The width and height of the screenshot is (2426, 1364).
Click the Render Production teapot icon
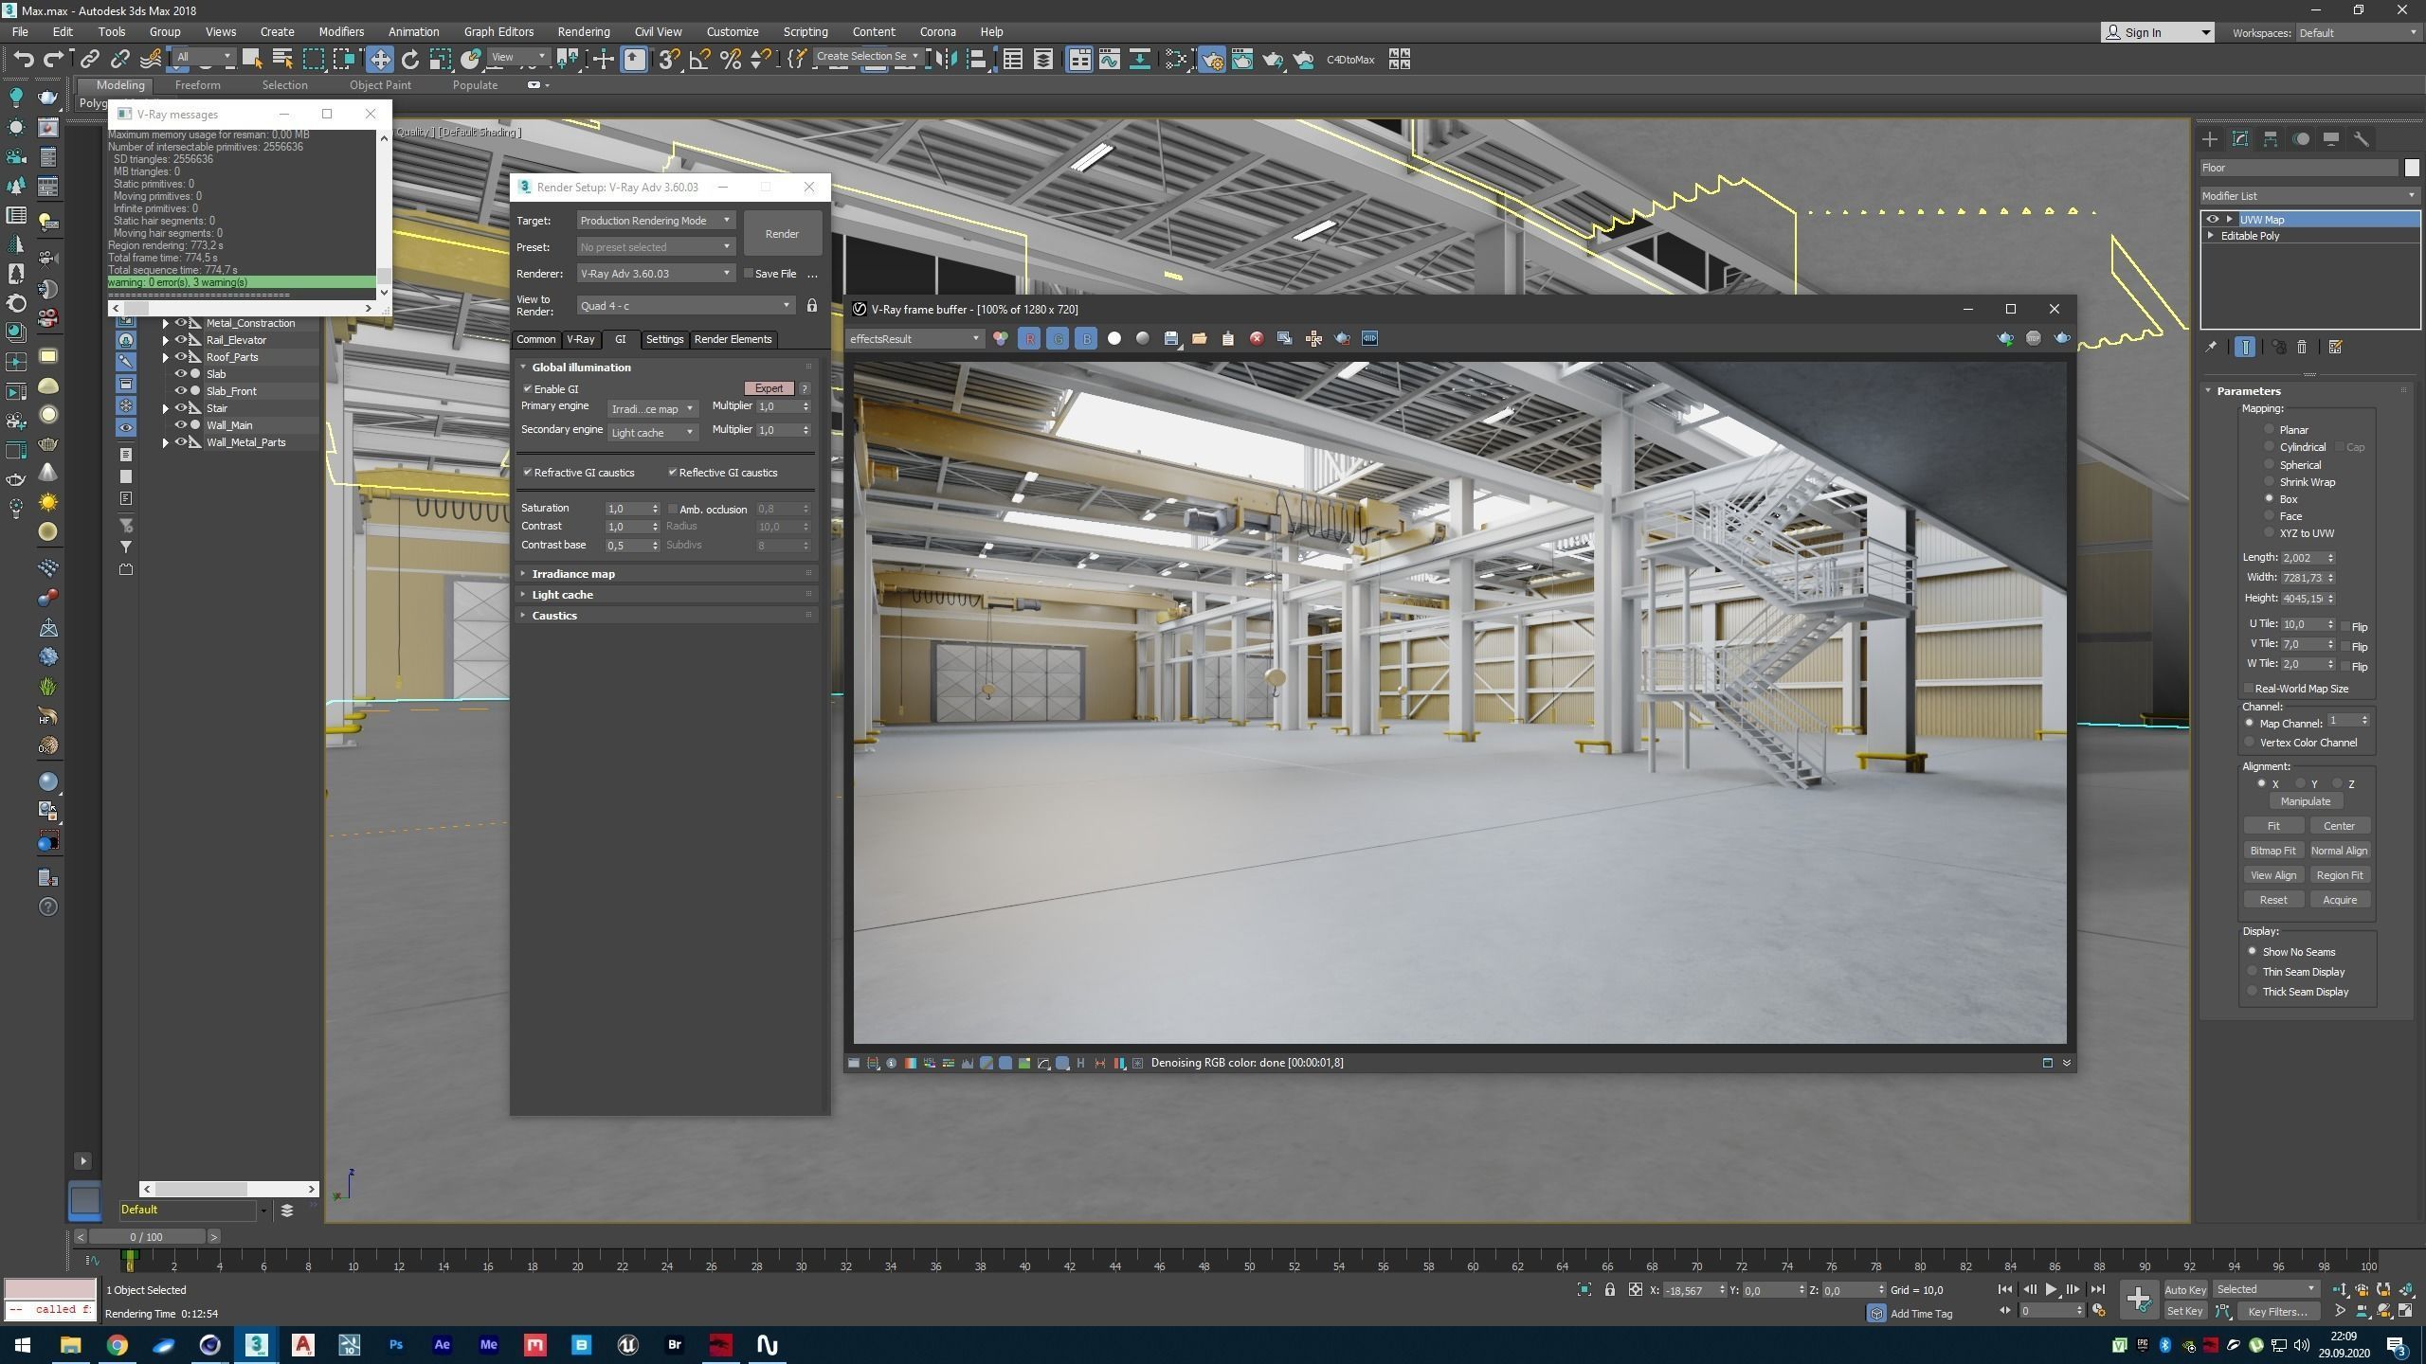(1273, 60)
